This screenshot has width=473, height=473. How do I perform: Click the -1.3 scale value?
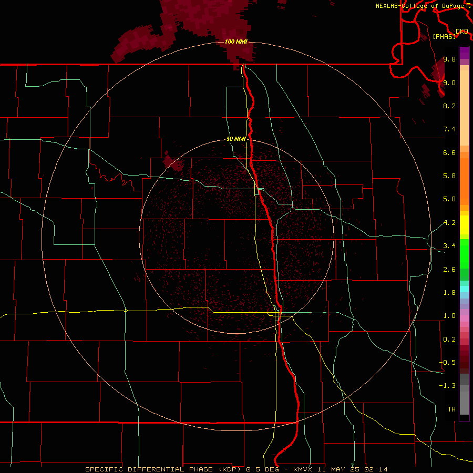(447, 386)
